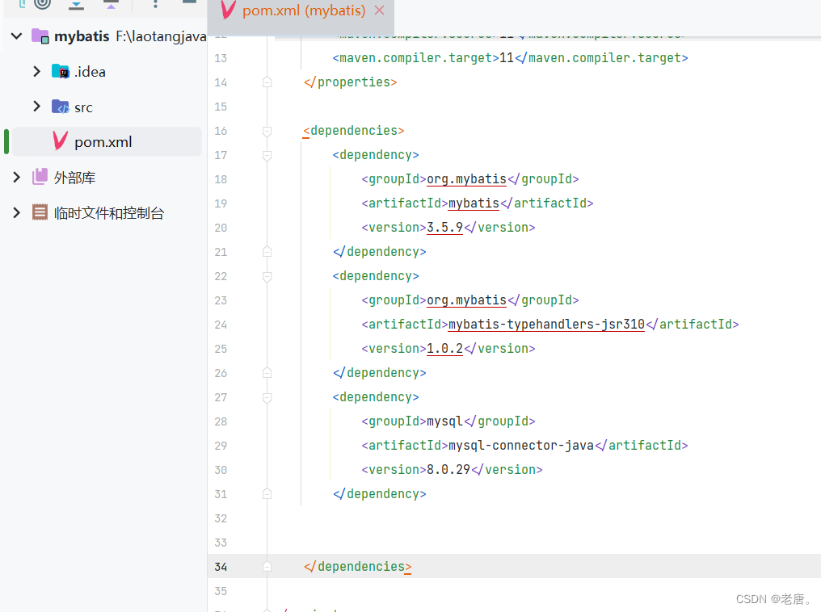This screenshot has width=821, height=612.
Task: Fold the first dependency block at line 17
Action: click(267, 155)
